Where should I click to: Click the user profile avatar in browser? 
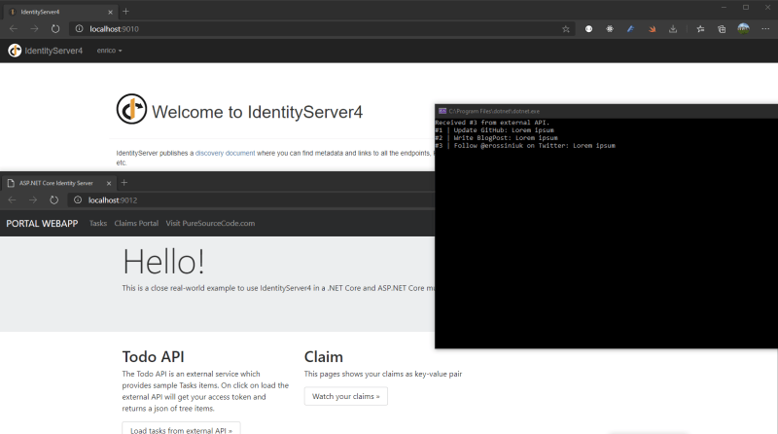click(x=743, y=28)
